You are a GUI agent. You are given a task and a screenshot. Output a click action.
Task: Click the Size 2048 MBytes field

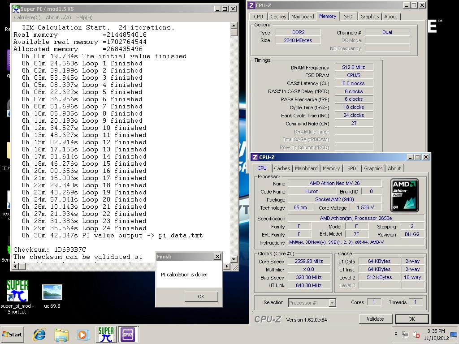pos(298,40)
